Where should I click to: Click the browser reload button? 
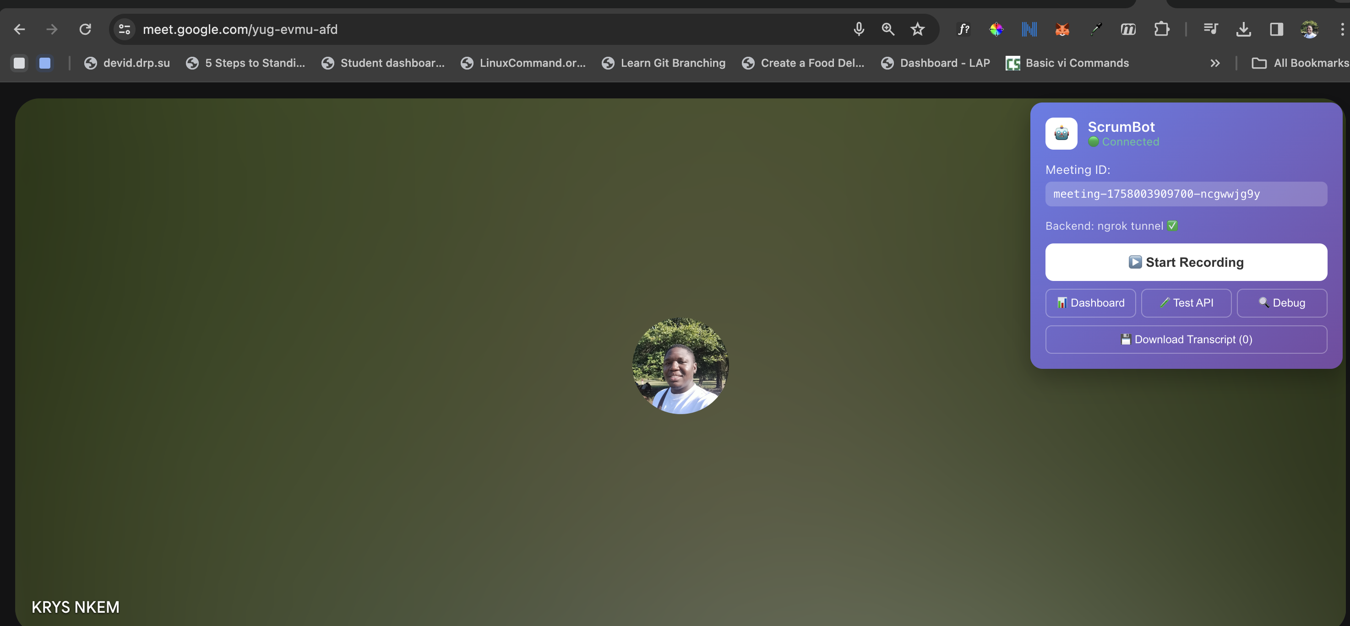click(85, 29)
